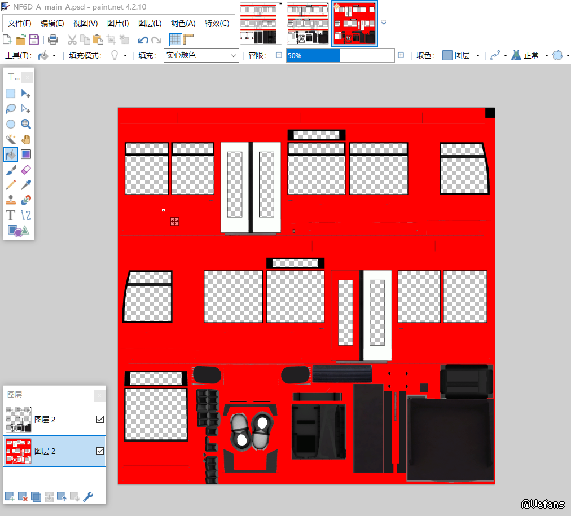Select the Magic Wand tool
The height and width of the screenshot is (516, 571).
pyautogui.click(x=10, y=139)
